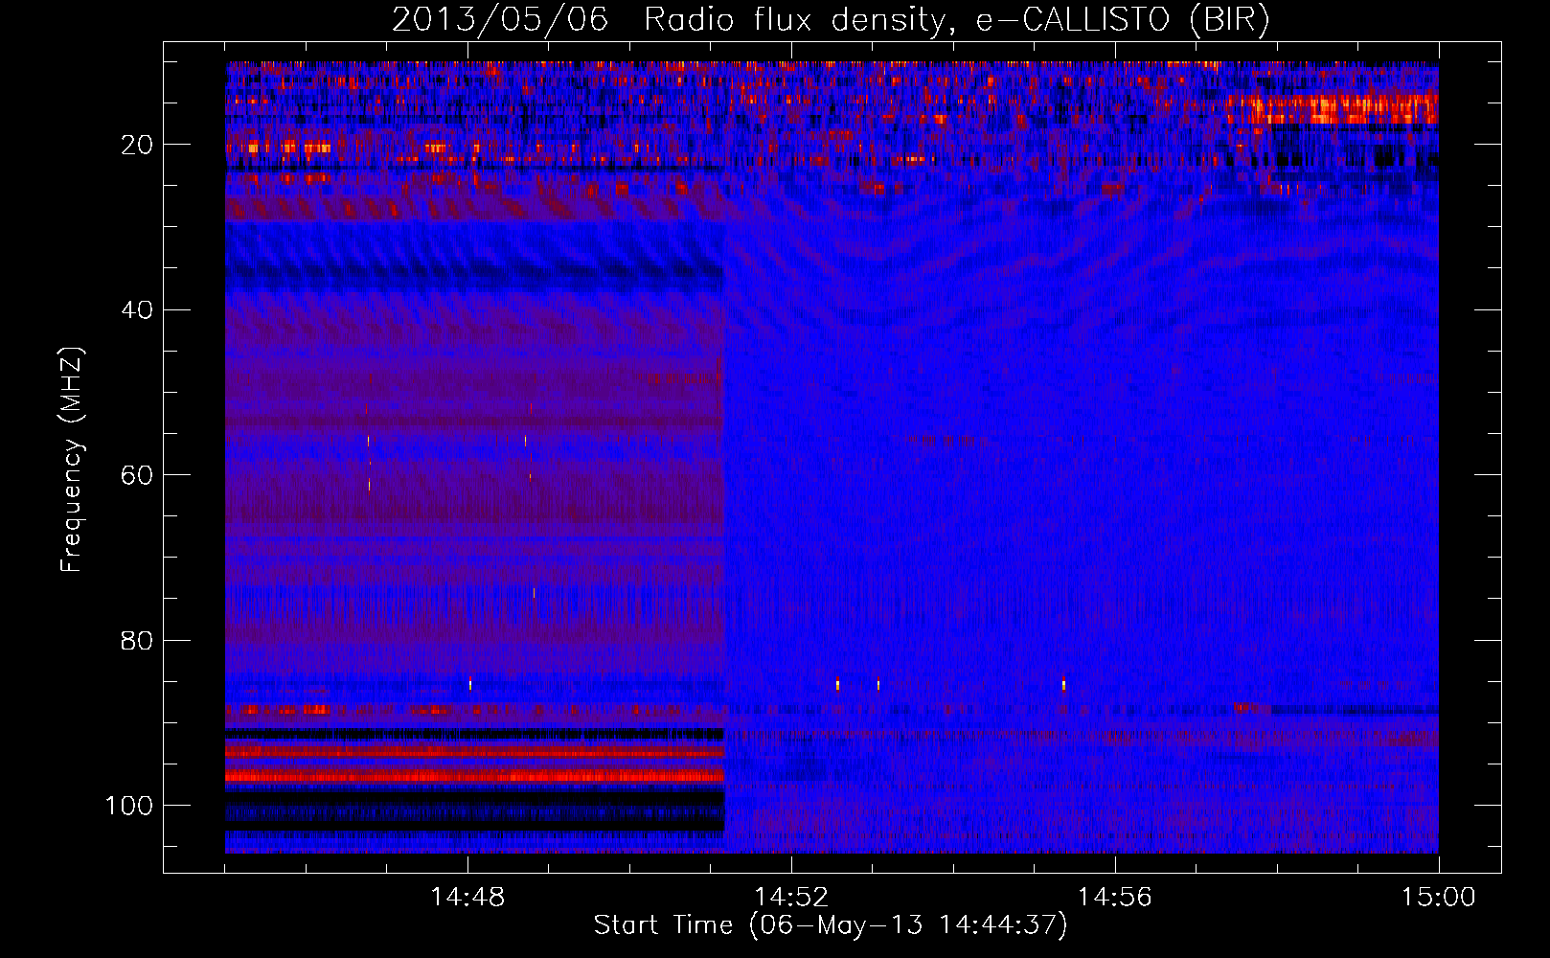Click the x-axis time label '15:00'
The height and width of the screenshot is (958, 1550).
pyautogui.click(x=1438, y=898)
